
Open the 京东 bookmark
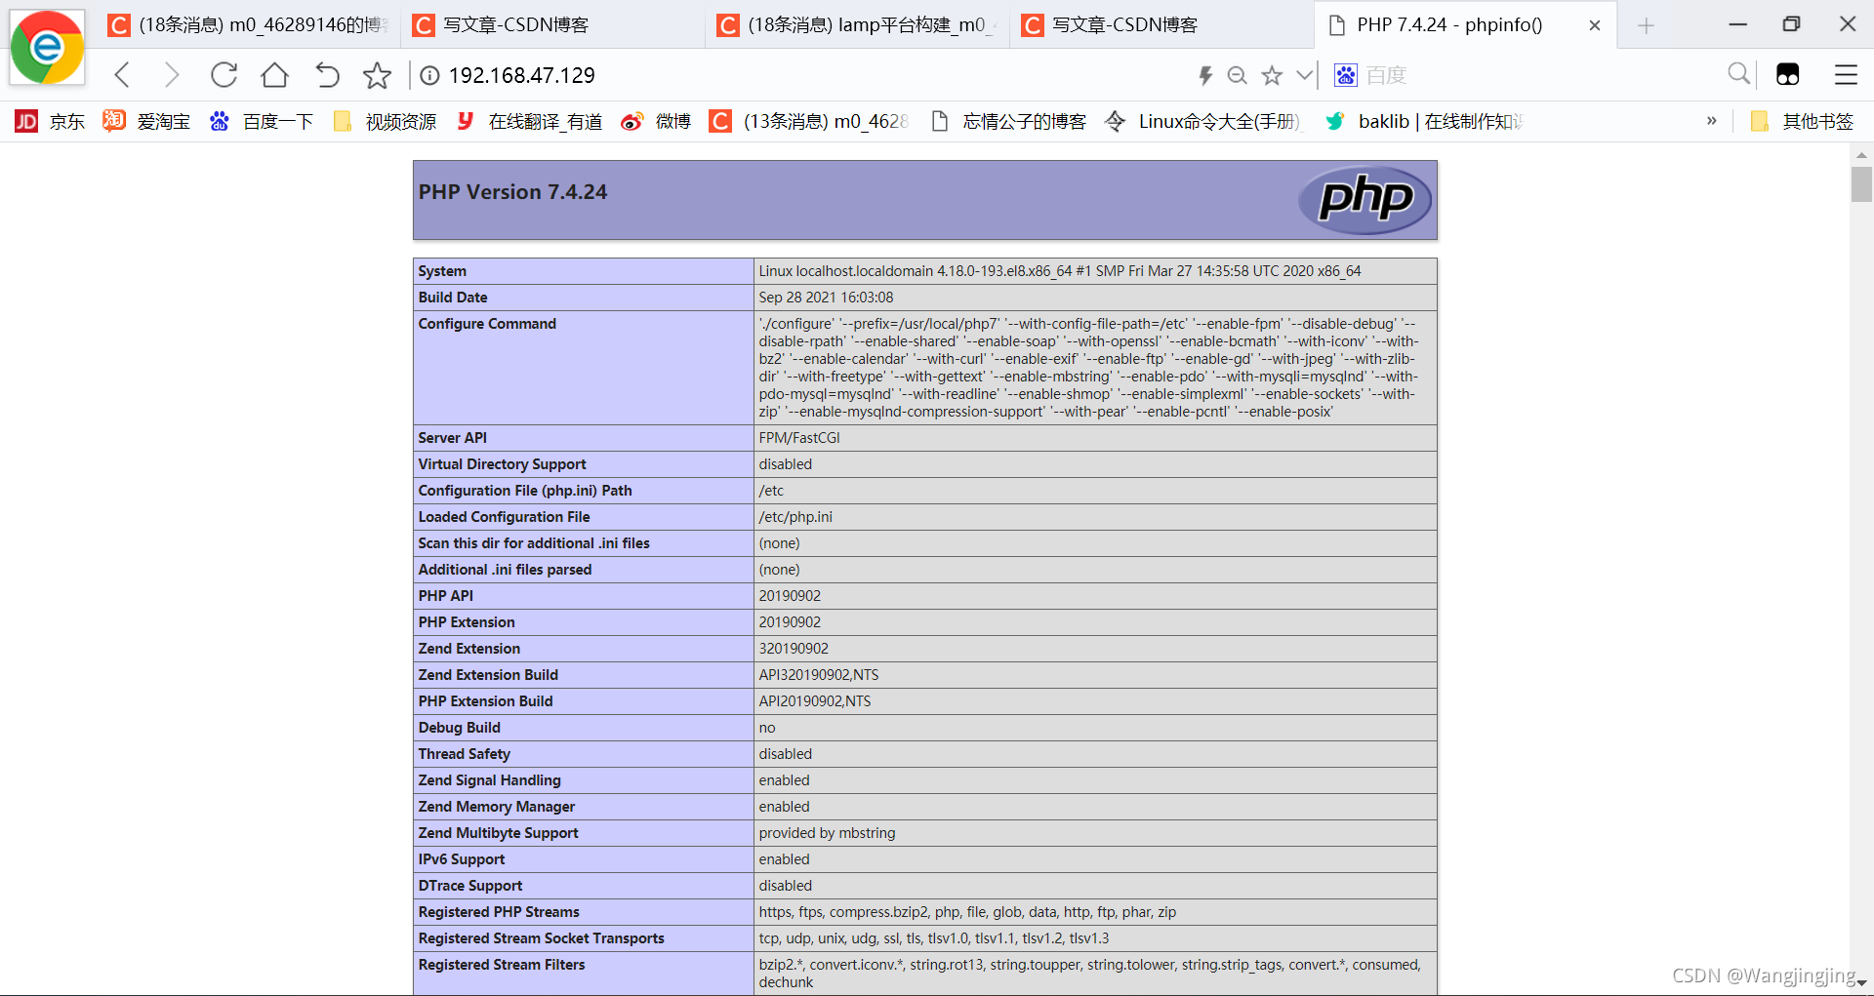point(50,121)
